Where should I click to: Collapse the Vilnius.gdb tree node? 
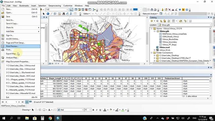[x=155, y=31]
